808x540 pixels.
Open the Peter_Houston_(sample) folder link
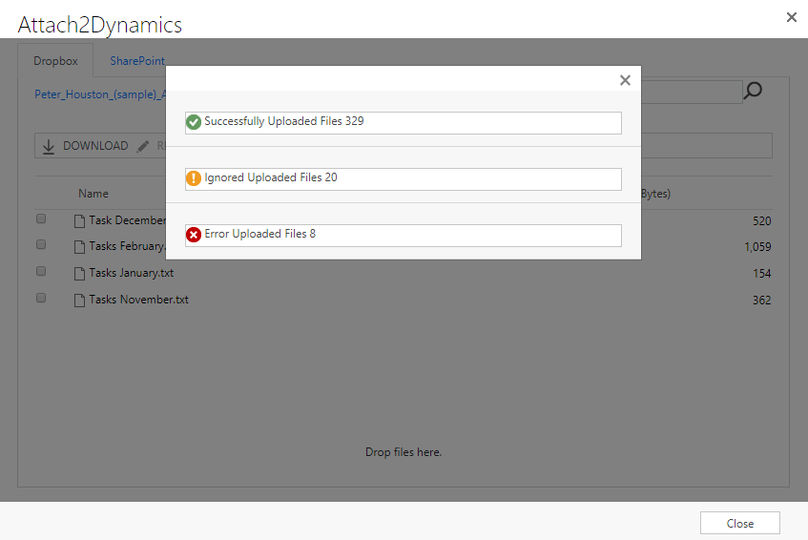pyautogui.click(x=100, y=94)
